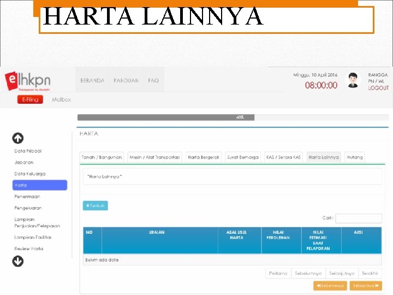Sort by NILAI ESTIMASI SAAT PELAPORAN header
393x295 pixels.
click(x=321, y=240)
